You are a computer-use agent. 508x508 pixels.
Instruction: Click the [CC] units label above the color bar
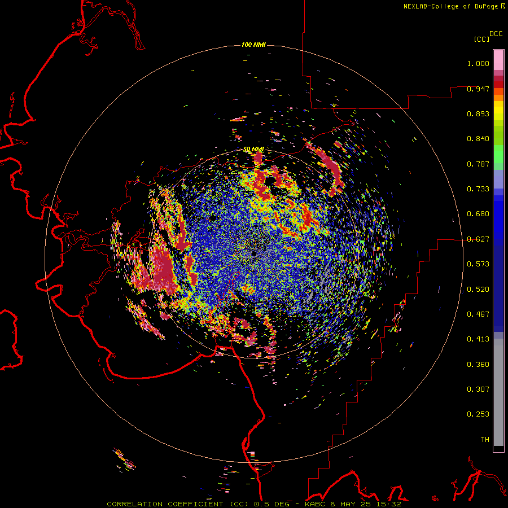click(x=481, y=39)
